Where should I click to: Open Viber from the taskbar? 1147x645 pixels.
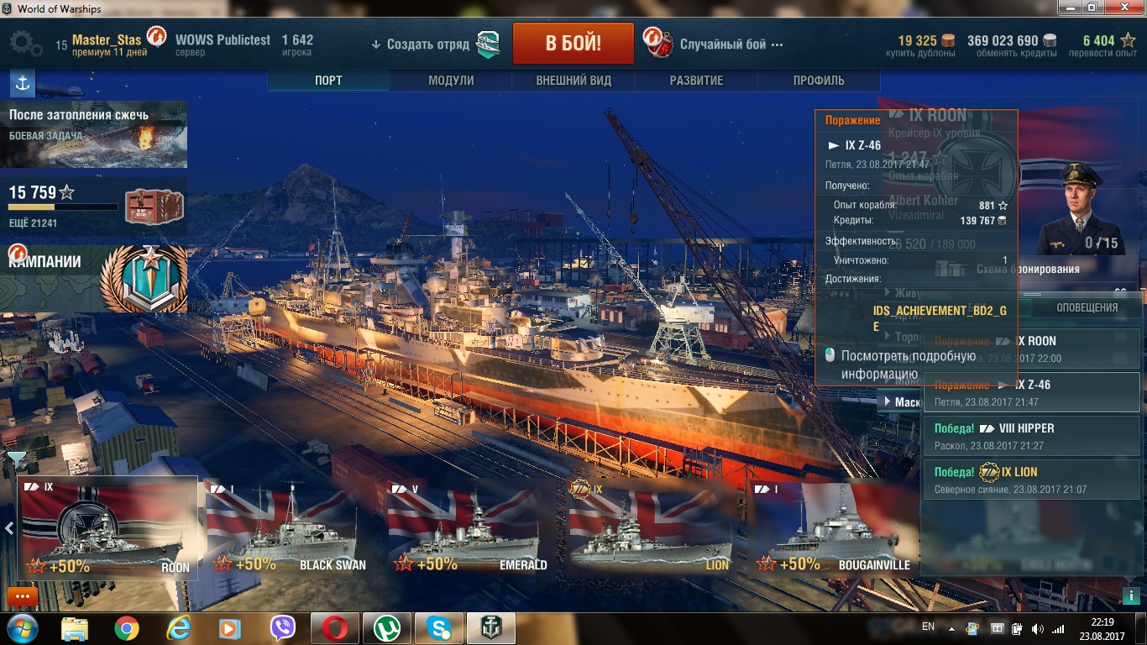(282, 628)
